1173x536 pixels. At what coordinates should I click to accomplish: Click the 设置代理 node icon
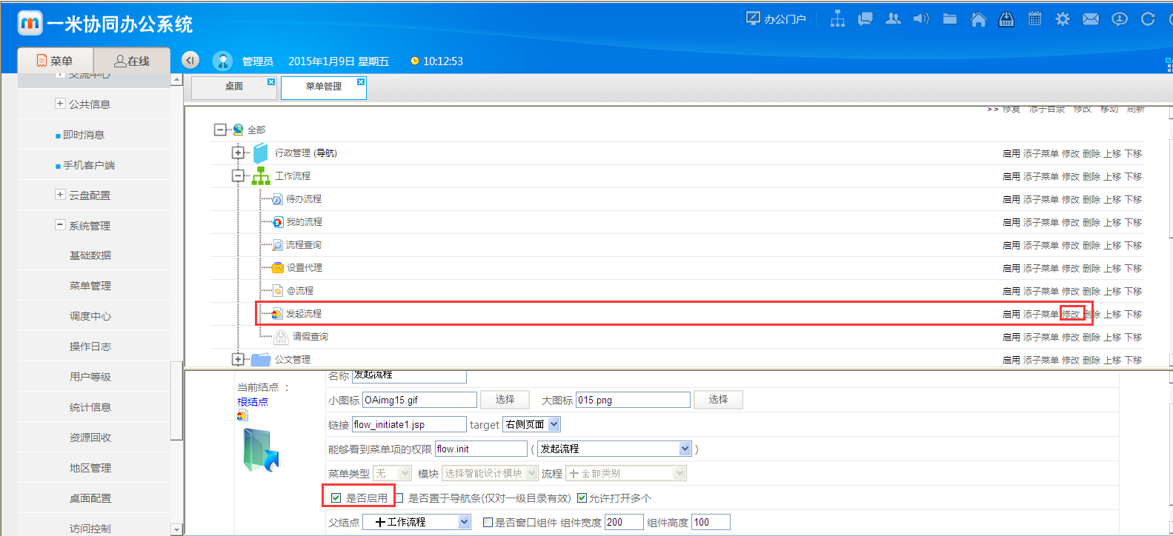[x=277, y=268]
